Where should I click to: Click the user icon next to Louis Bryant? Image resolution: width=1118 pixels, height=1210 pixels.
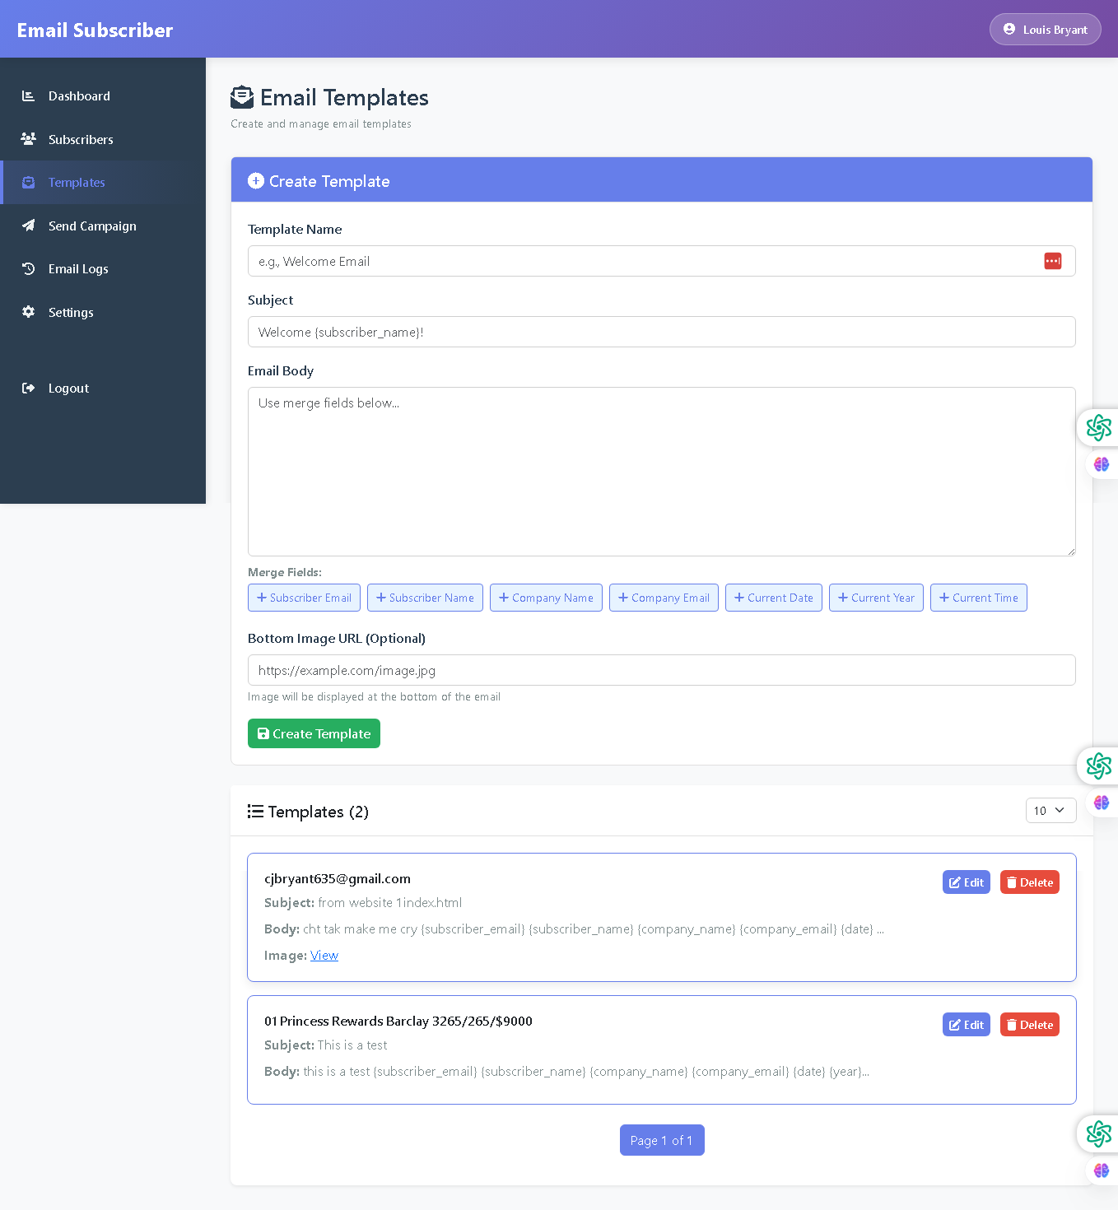pyautogui.click(x=1009, y=29)
